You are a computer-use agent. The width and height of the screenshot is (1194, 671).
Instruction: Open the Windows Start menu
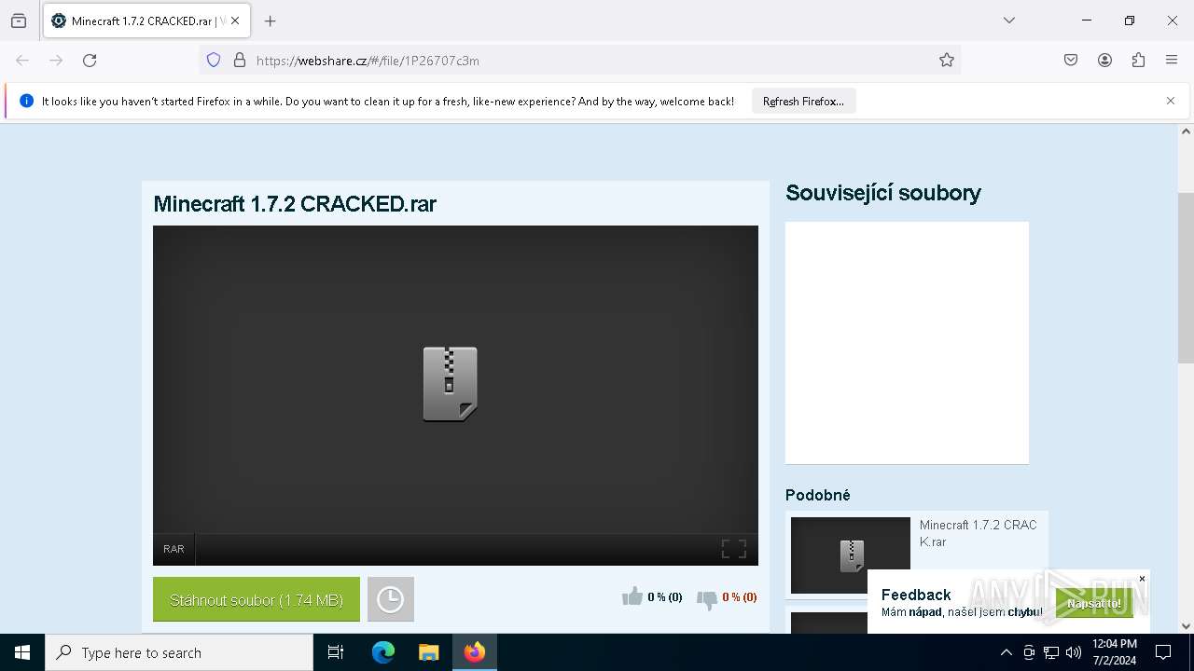pyautogui.click(x=22, y=652)
